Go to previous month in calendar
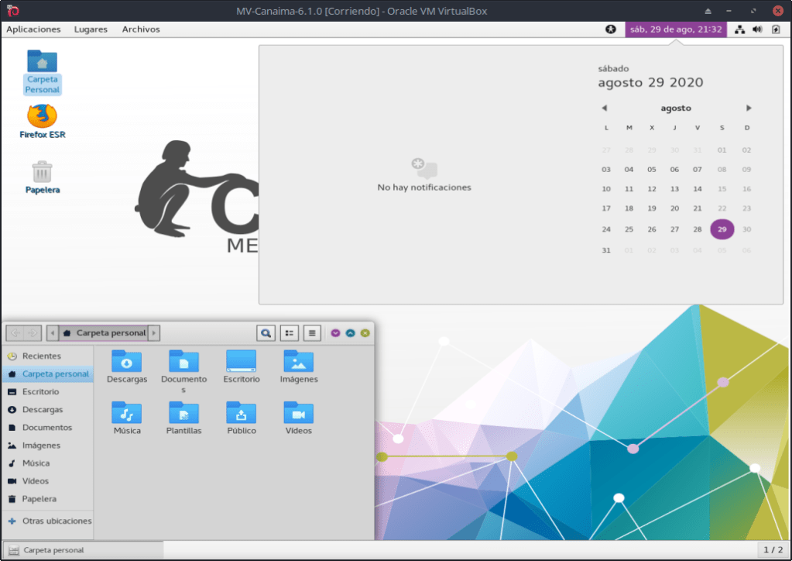Viewport: 792px width, 561px height. click(605, 108)
